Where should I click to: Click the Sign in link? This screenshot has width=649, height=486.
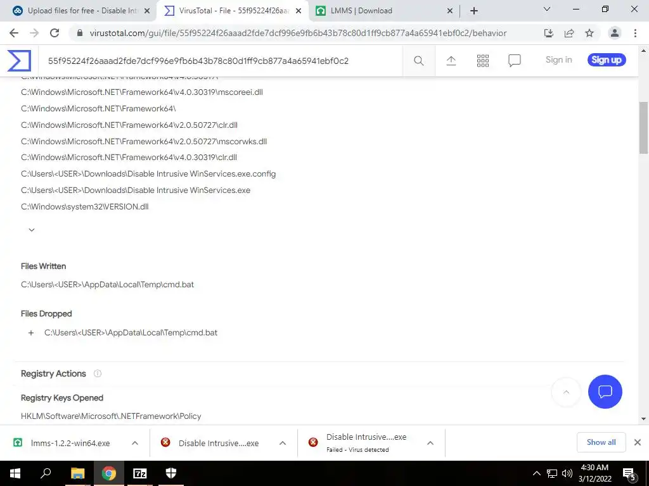pyautogui.click(x=558, y=60)
